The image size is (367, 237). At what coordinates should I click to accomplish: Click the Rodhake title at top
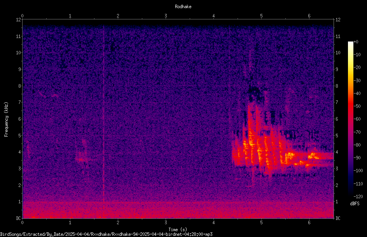(x=183, y=7)
